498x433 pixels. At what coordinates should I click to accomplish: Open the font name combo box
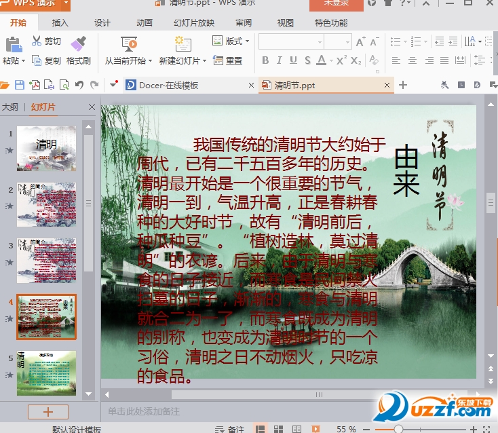click(291, 41)
